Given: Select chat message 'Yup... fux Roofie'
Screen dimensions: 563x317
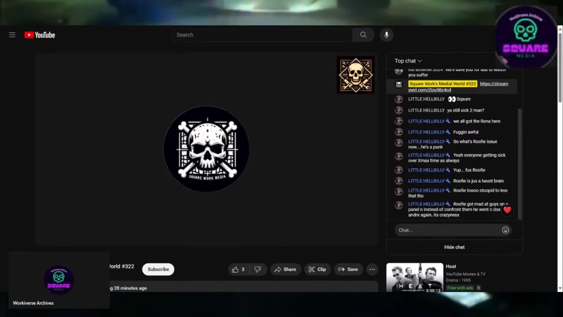Looking at the screenshot, I should click(x=469, y=170).
